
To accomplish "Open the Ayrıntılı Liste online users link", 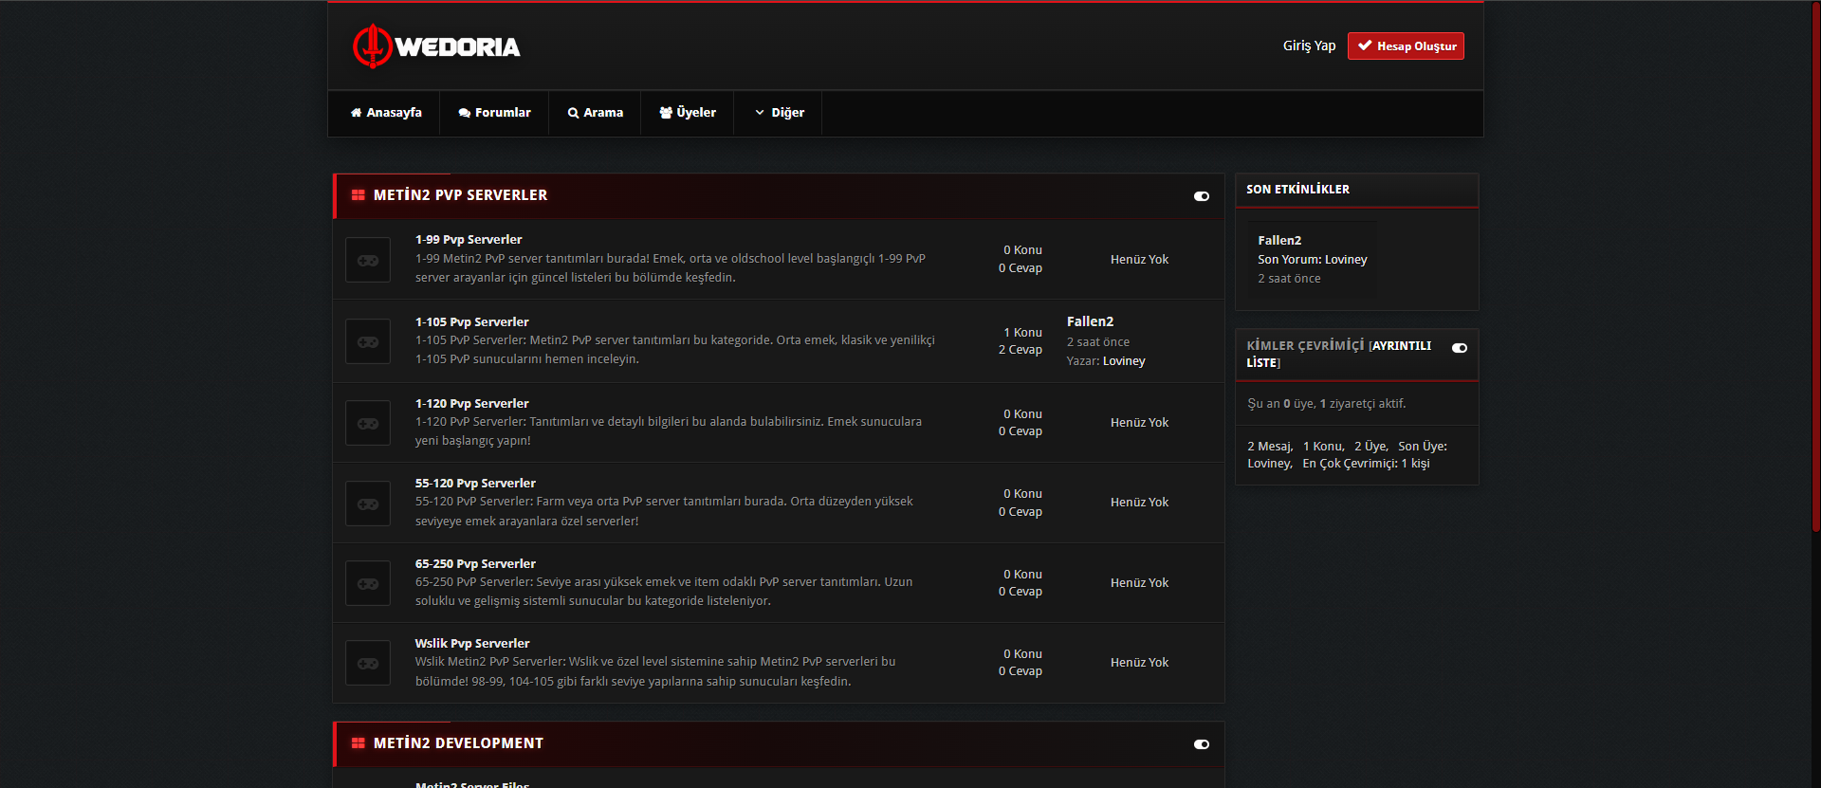I will coord(1339,354).
